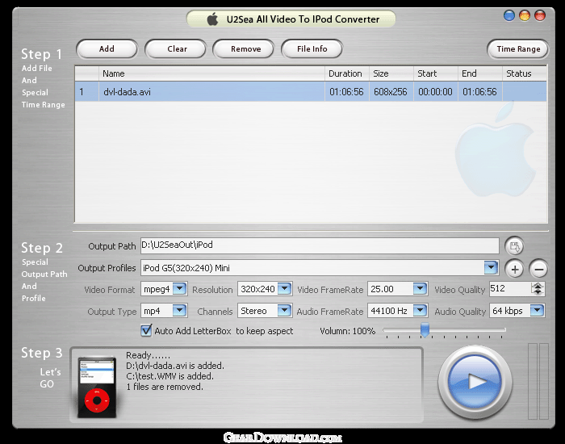Click log line '1 files are removed.'
Image resolution: width=565 pixels, height=444 pixels.
pyautogui.click(x=165, y=387)
